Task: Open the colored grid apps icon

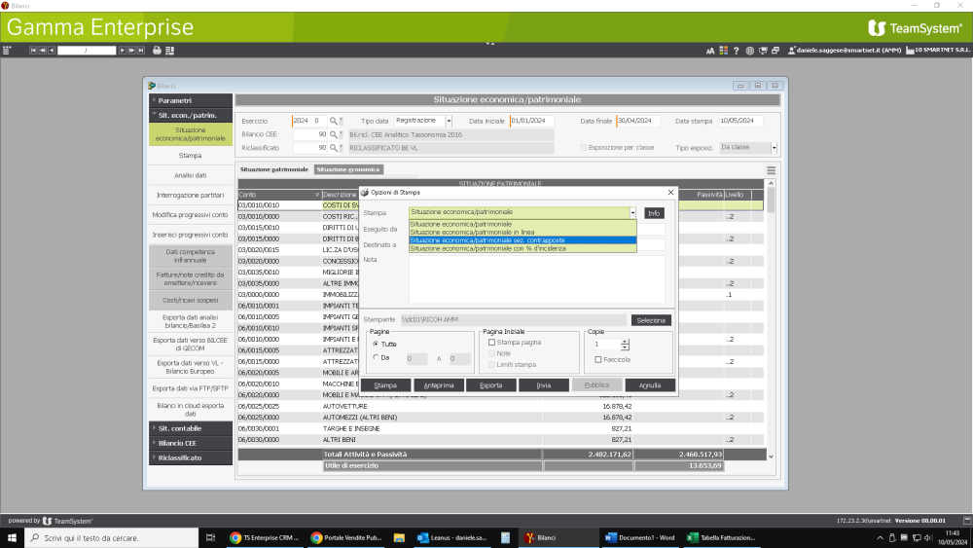Action: click(724, 51)
